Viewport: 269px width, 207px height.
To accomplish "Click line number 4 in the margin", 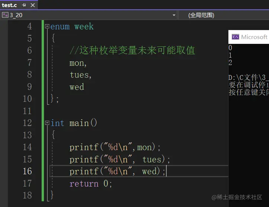I will [x=29, y=26].
